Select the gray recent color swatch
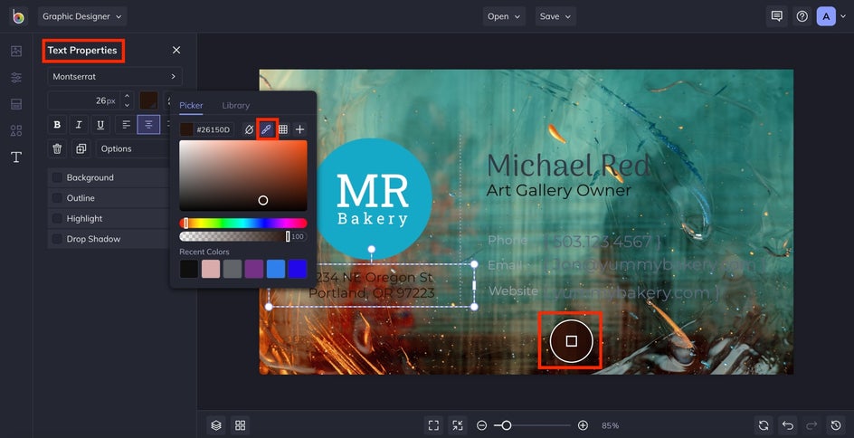854x438 pixels. pyautogui.click(x=232, y=269)
